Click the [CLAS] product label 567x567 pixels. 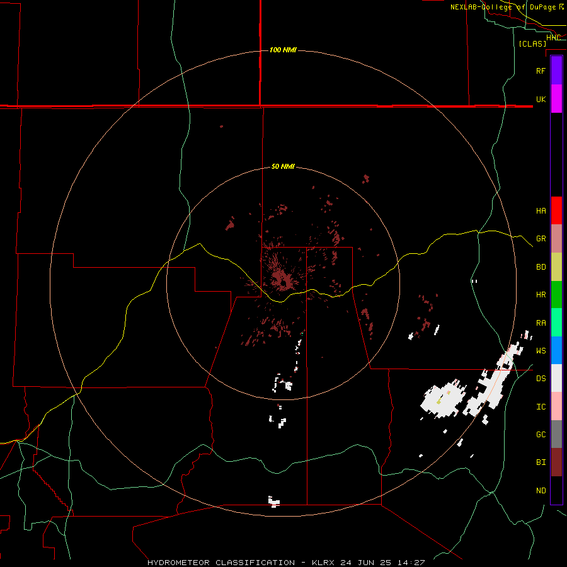coord(532,43)
